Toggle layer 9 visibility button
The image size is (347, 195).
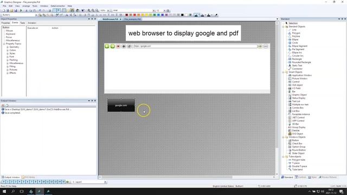pyautogui.click(x=40, y=182)
